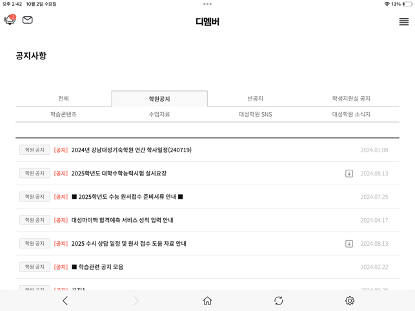Tap the refresh icon in bottom bar
This screenshot has height=311, width=415.
(x=278, y=301)
